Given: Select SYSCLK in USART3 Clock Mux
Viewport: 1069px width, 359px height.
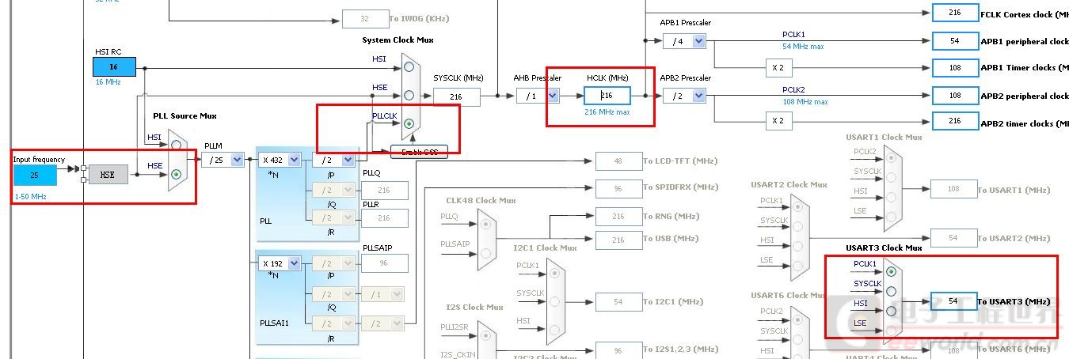Looking at the screenshot, I should [891, 291].
